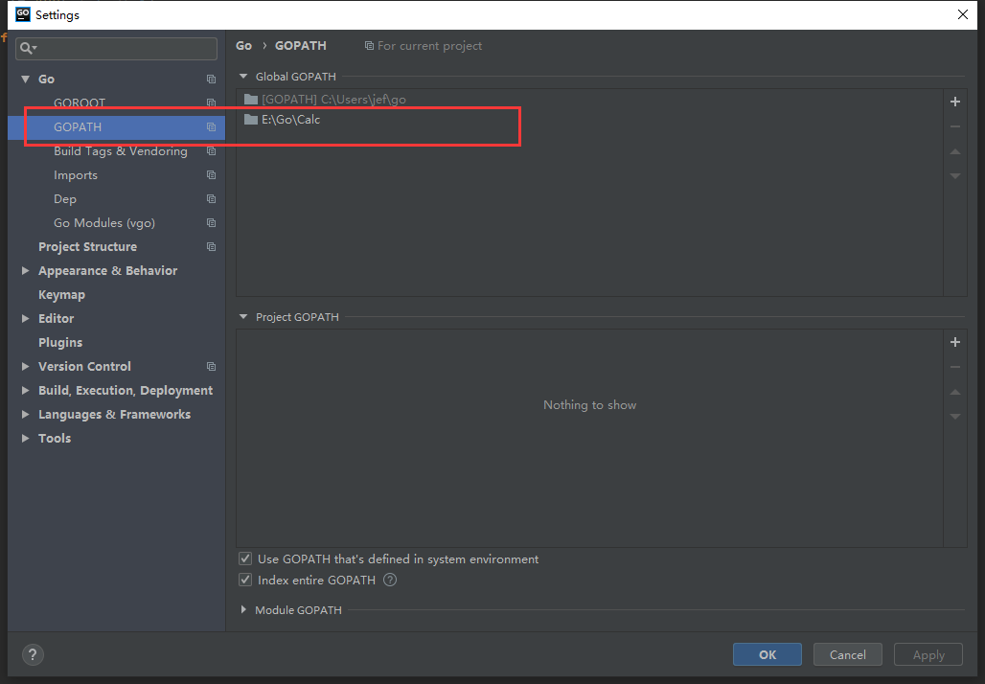Screen dimensions: 985x684
Task: Toggle Use GOPATH defined in system environment
Action: [245, 559]
